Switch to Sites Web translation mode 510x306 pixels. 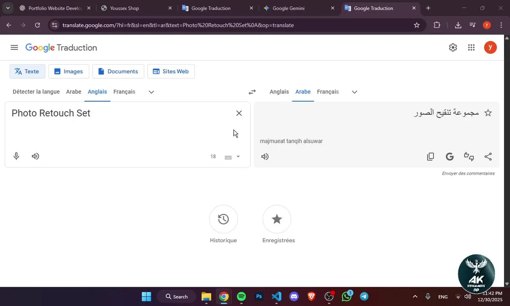[171, 71]
